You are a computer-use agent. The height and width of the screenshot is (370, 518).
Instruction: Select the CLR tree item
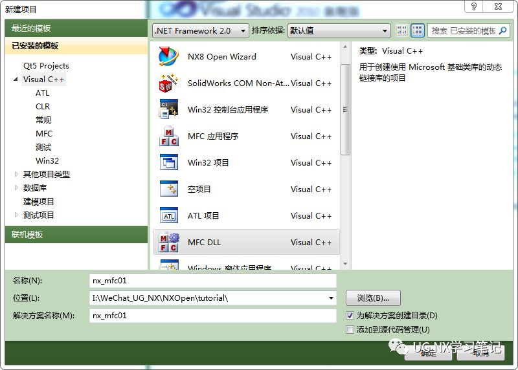pyautogui.click(x=43, y=107)
